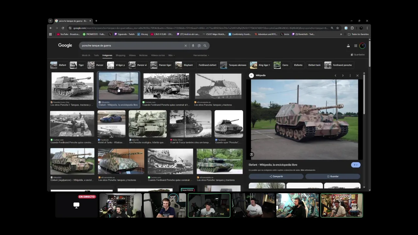This screenshot has height=235, width=418.
Task: Click the Ir button to visit Wikipedia
Action: point(356,165)
